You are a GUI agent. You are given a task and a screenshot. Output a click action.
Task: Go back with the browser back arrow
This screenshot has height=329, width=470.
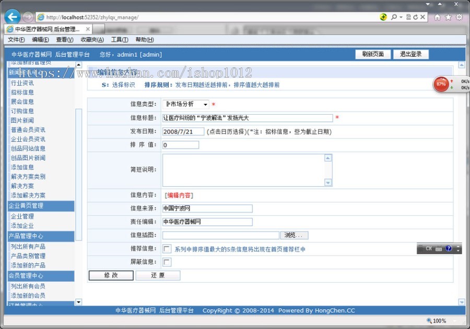(x=13, y=17)
